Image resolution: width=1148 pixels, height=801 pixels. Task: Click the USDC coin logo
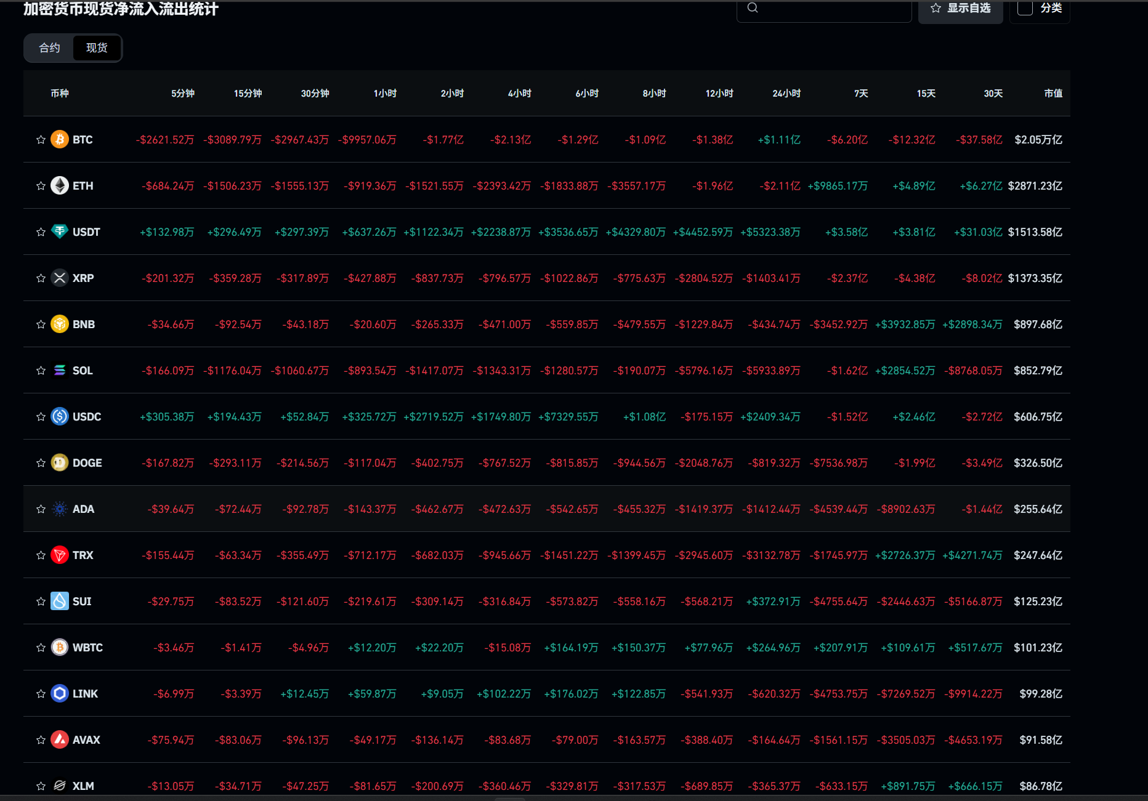point(60,417)
